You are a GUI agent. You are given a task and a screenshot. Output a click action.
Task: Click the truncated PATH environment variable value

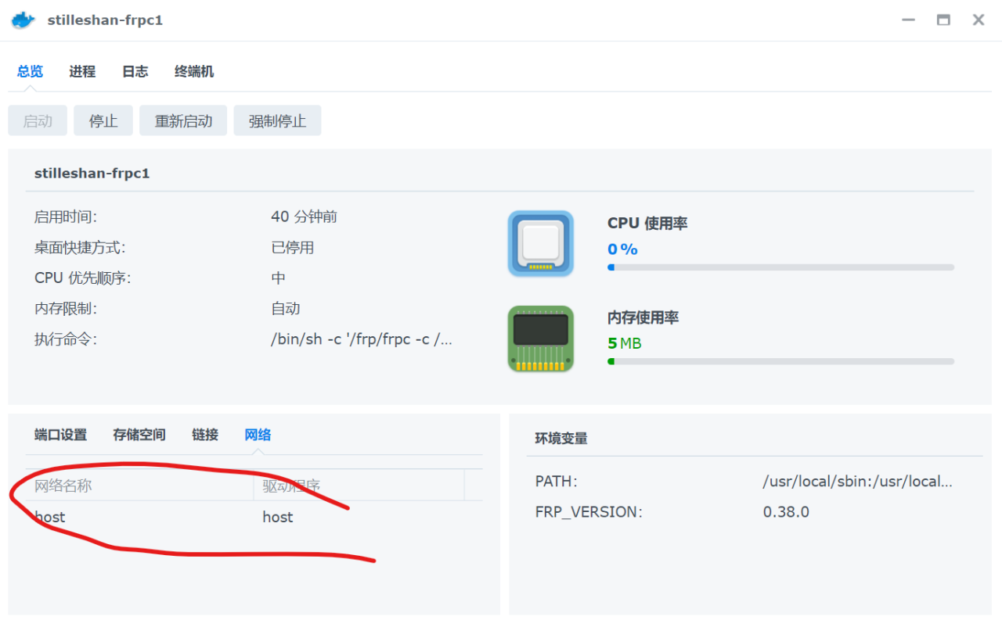click(858, 481)
